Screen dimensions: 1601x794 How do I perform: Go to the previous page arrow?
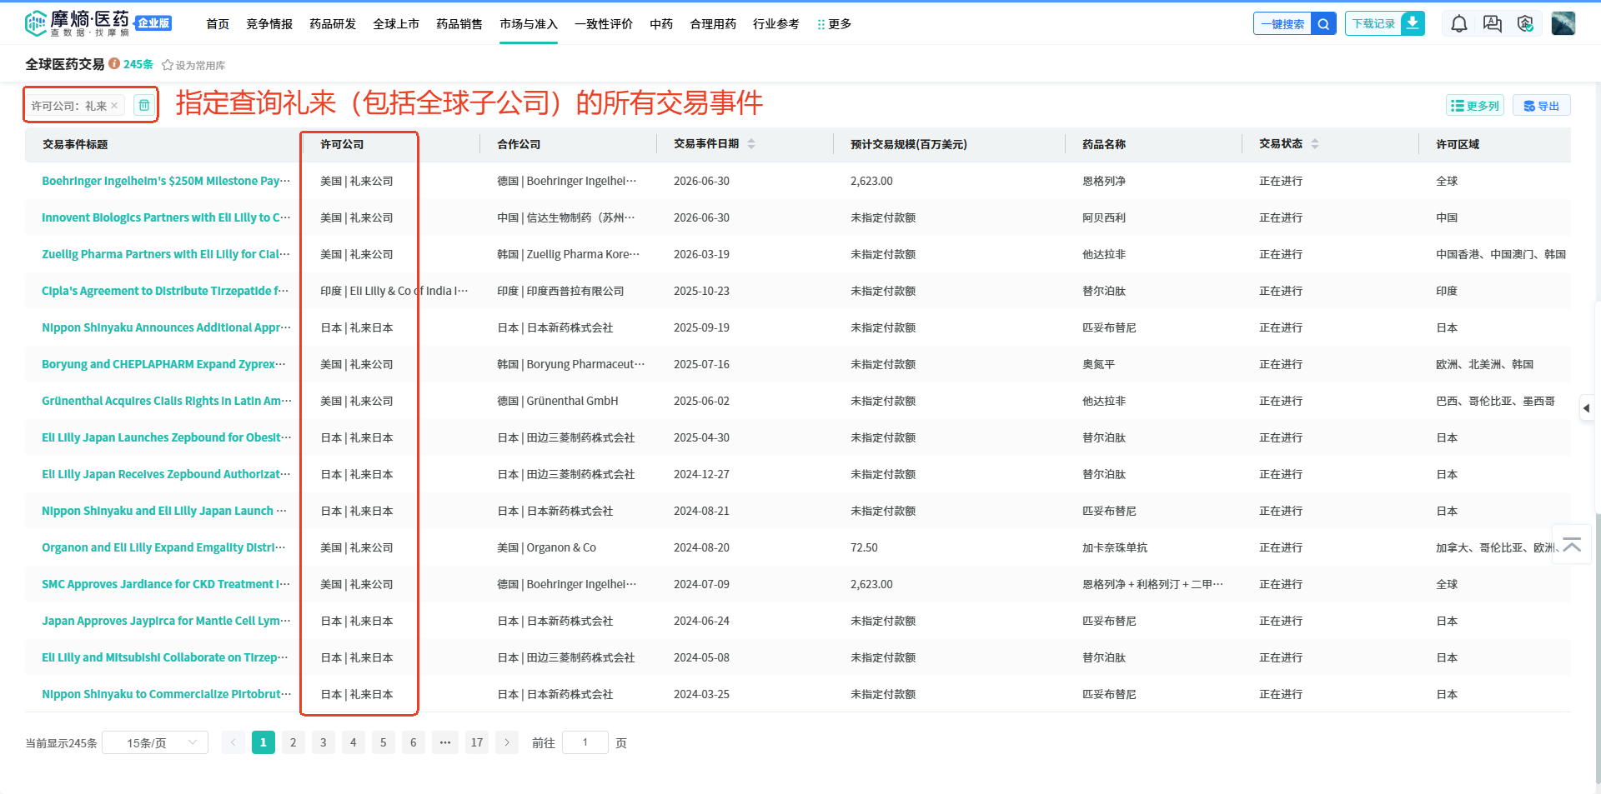click(x=233, y=742)
